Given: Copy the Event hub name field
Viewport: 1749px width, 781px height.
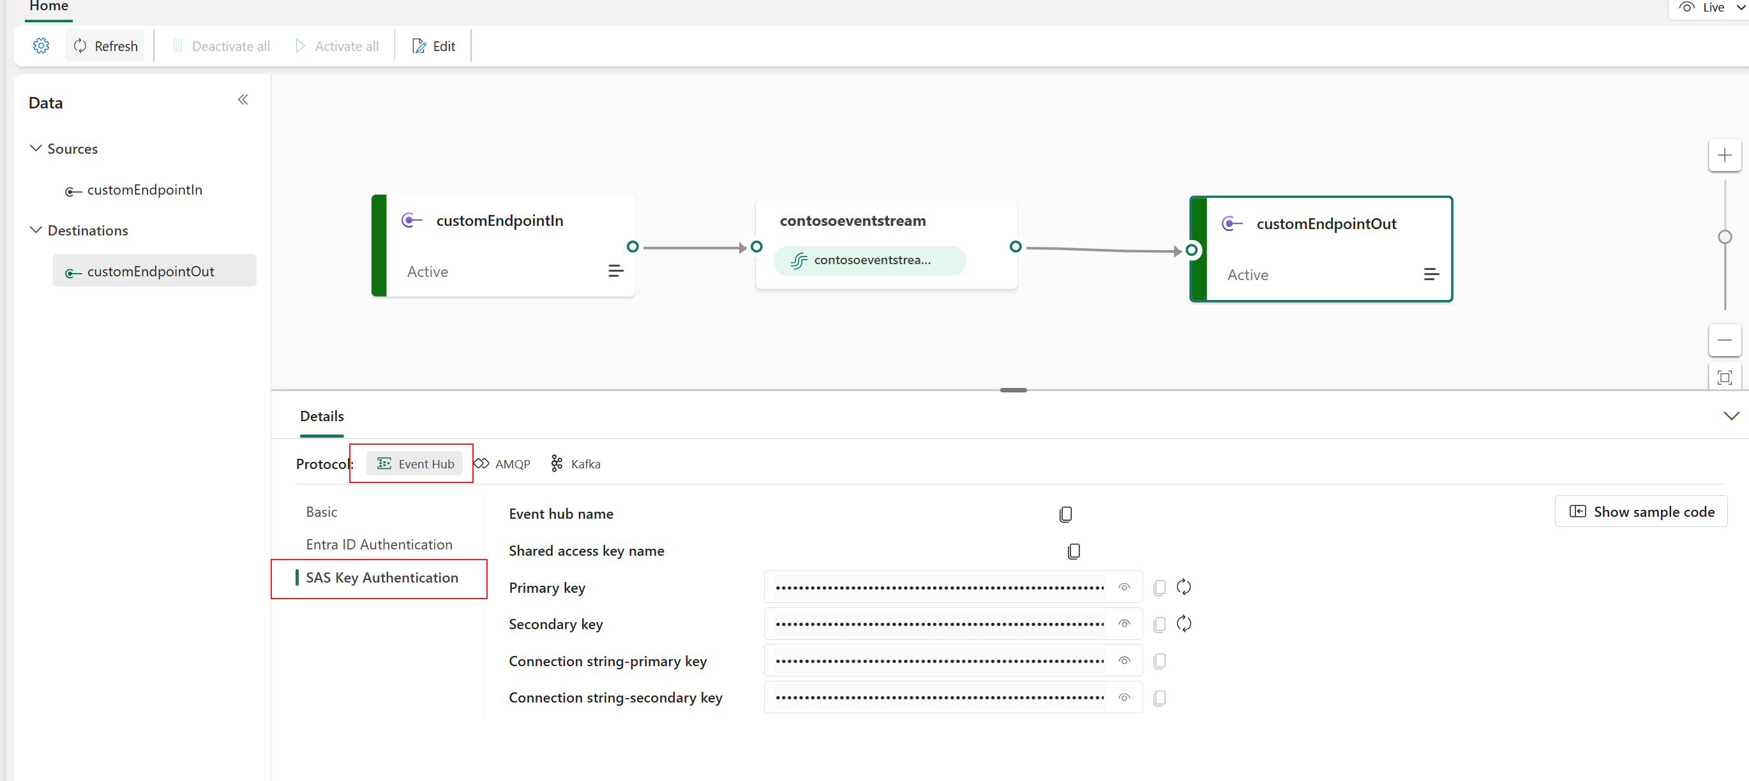Looking at the screenshot, I should [x=1064, y=513].
